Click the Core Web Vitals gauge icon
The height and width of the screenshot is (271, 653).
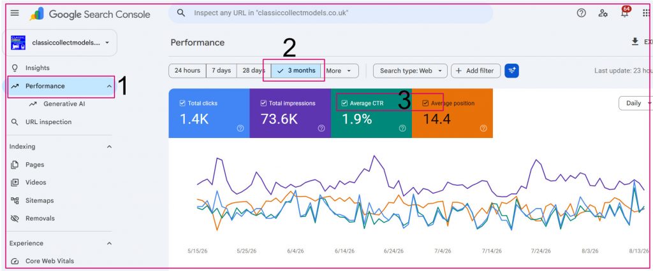15,261
